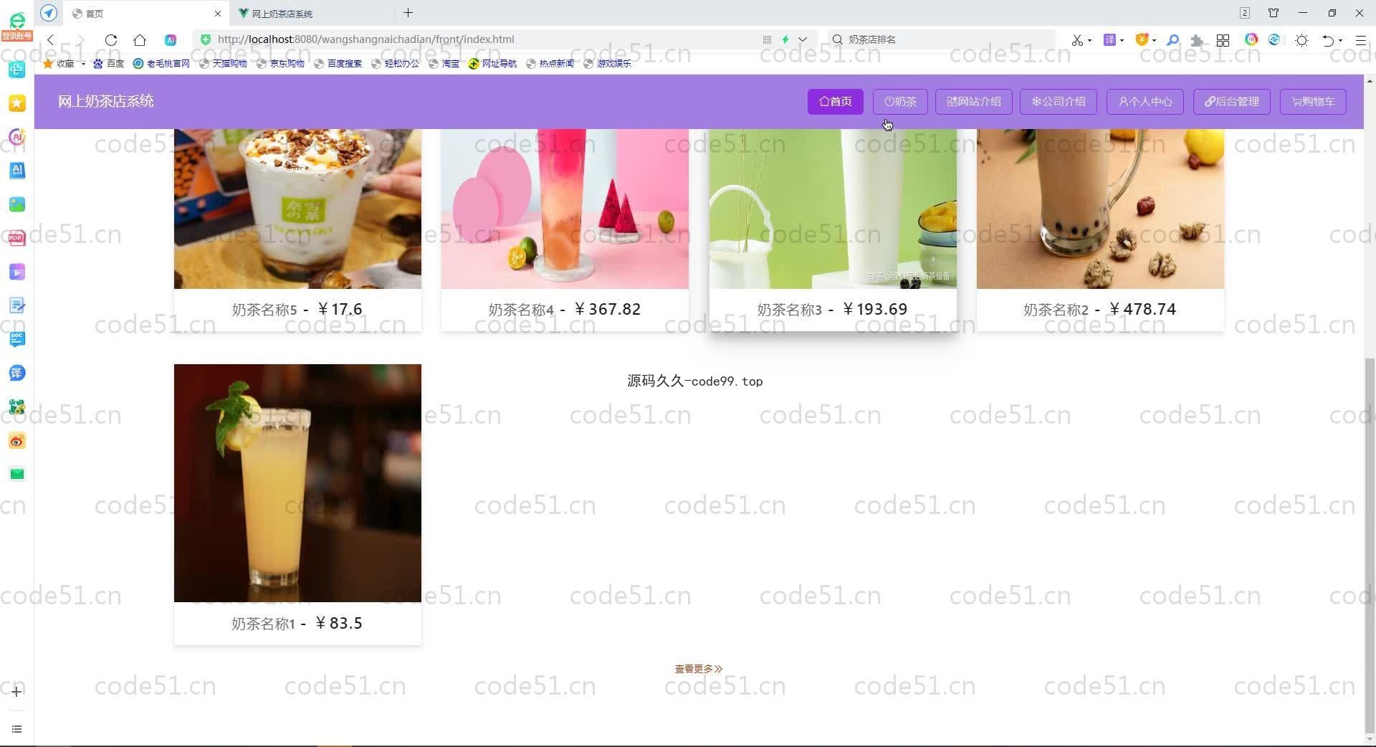Expand the 收藏 dropdown arrow
The image size is (1376, 747).
pos(83,64)
